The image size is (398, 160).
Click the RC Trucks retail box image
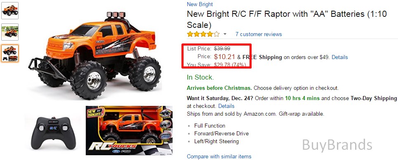click(x=129, y=130)
